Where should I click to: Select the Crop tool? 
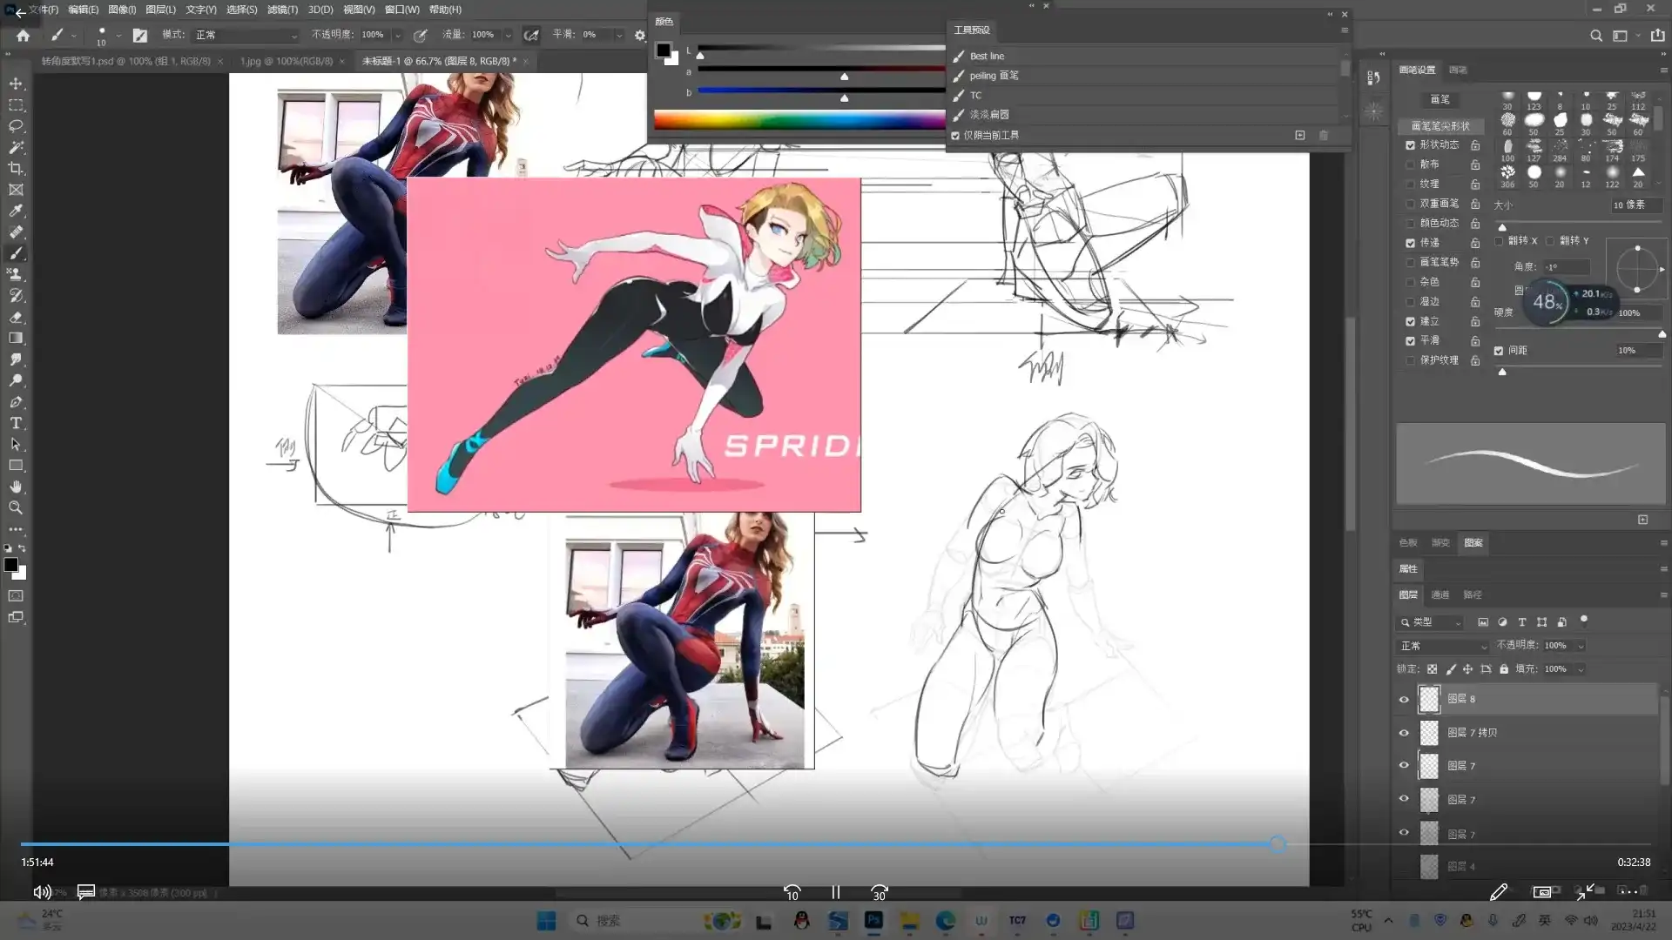(x=16, y=169)
